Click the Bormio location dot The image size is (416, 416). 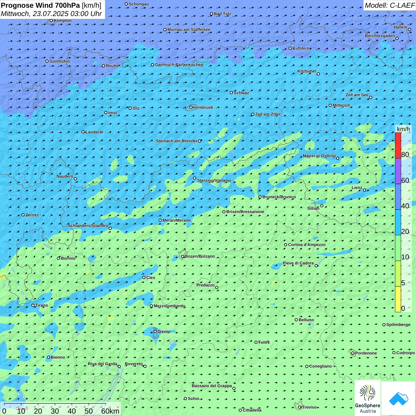(59, 258)
